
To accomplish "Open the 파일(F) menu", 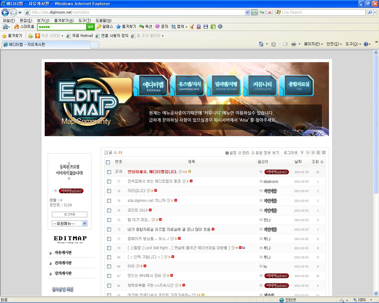I will (x=9, y=20).
